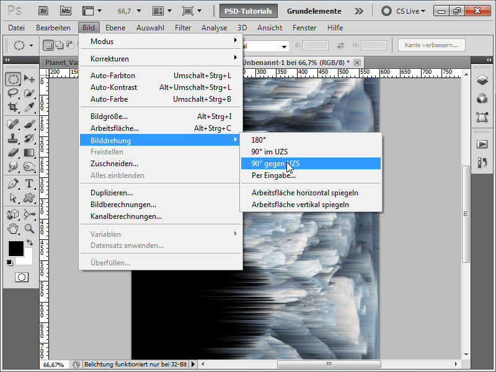Close the Unbenannt-1 document tab

pyautogui.click(x=357, y=63)
